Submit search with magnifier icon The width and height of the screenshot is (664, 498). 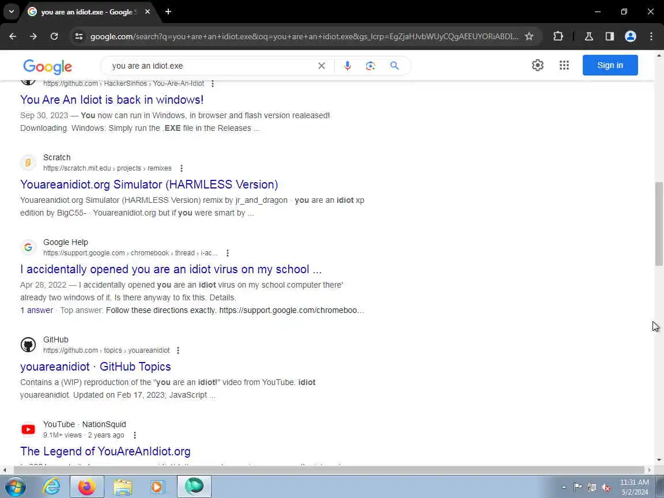pos(394,66)
